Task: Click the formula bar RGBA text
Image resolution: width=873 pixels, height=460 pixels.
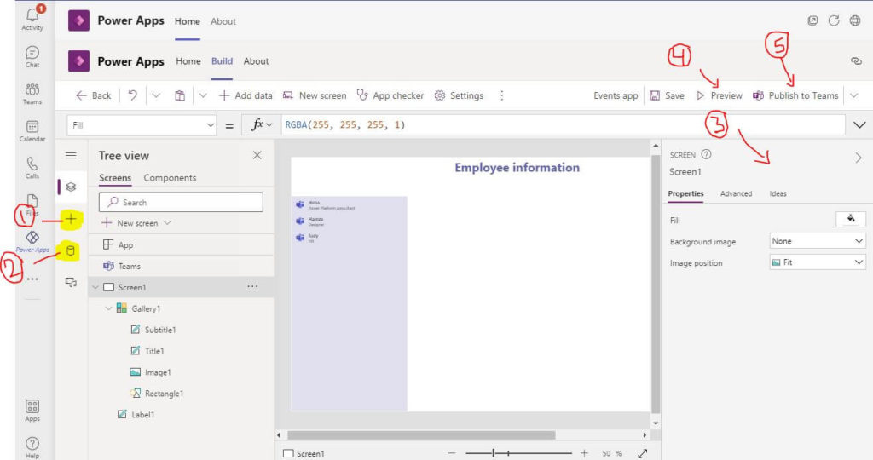Action: pyautogui.click(x=345, y=124)
